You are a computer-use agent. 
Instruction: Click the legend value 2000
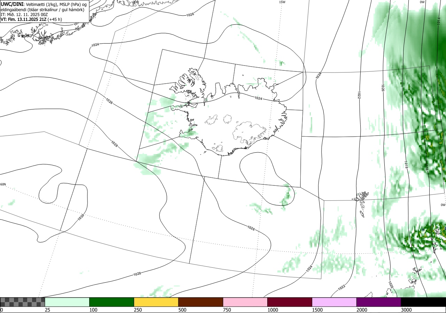click(362, 310)
